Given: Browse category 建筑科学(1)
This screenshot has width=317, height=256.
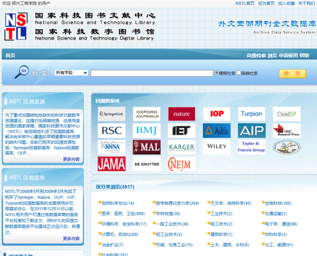Looking at the screenshot, I should click(x=222, y=234).
